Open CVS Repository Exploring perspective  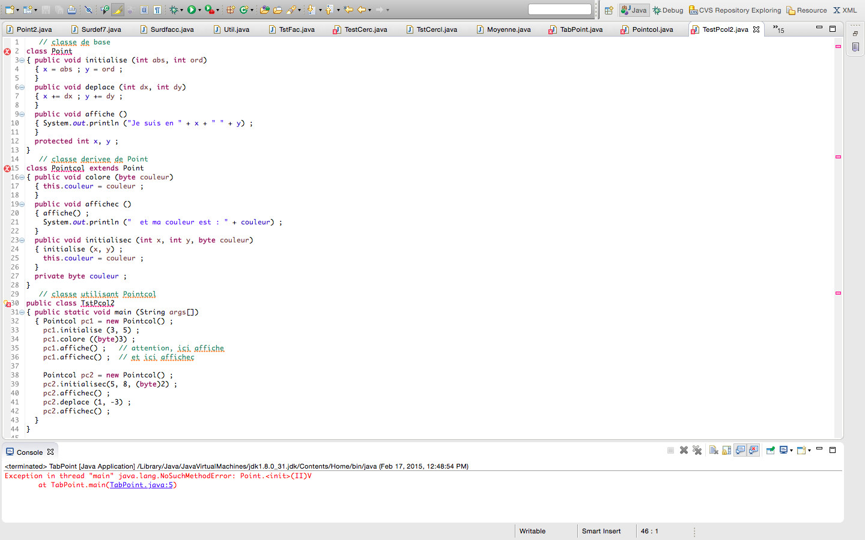pyautogui.click(x=735, y=10)
